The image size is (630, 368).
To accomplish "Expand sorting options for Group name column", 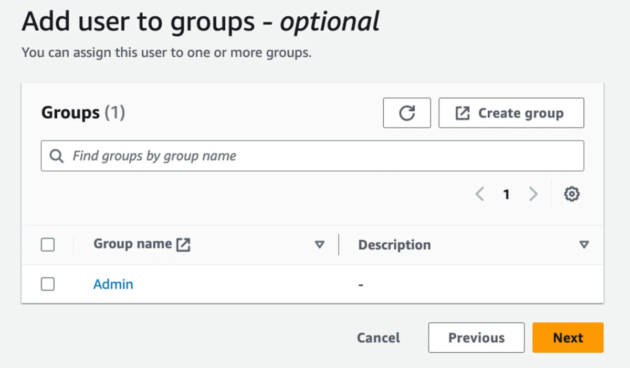I will 319,244.
